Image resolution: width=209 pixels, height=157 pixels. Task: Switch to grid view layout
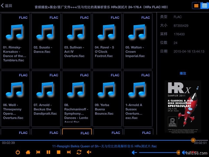point(204,5)
